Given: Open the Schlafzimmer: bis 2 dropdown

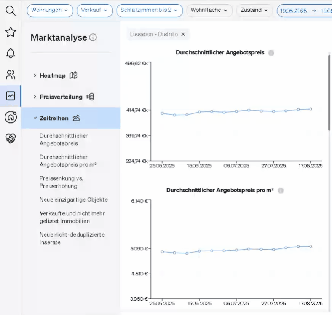Looking at the screenshot, I should click(149, 10).
